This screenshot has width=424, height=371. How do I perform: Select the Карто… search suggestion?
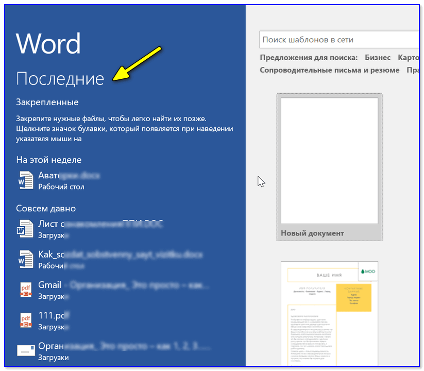[x=409, y=58]
